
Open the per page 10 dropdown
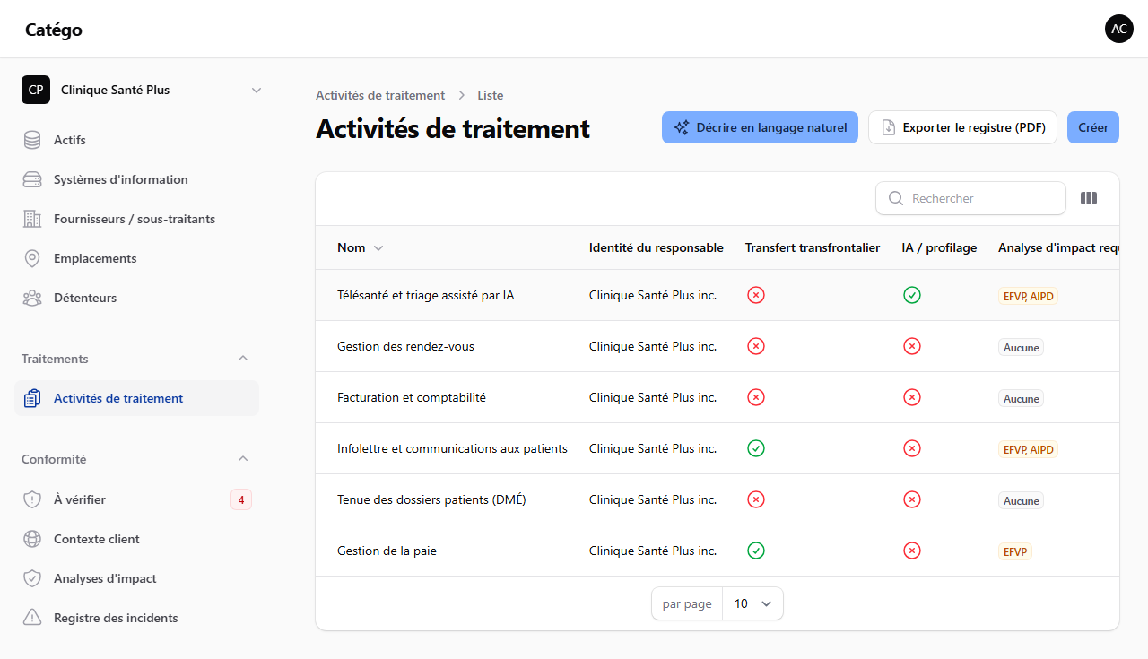[752, 603]
